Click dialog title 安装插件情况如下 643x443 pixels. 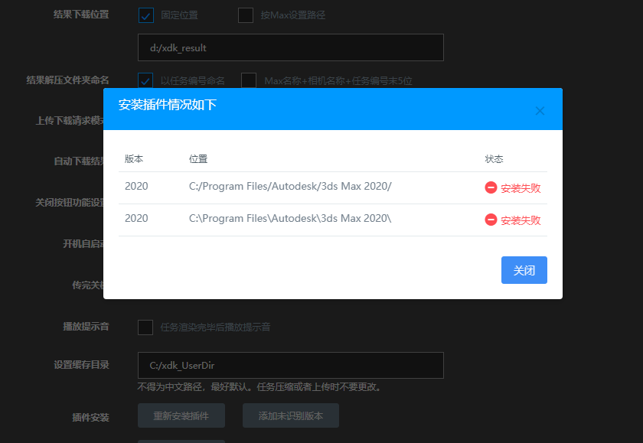click(168, 105)
